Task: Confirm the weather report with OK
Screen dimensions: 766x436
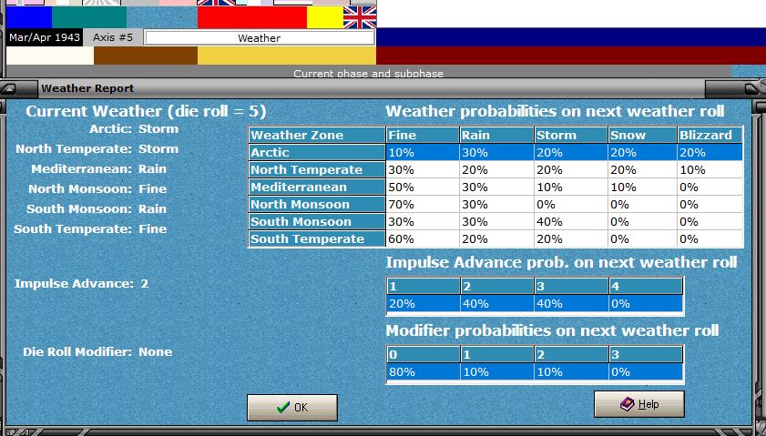Action: point(292,407)
